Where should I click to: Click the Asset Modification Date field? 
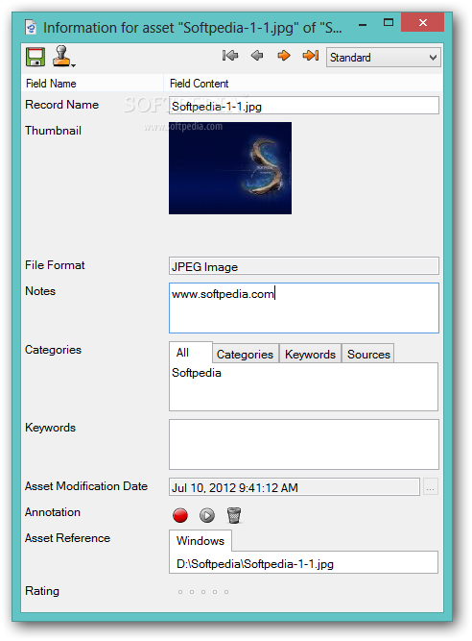tap(295, 487)
